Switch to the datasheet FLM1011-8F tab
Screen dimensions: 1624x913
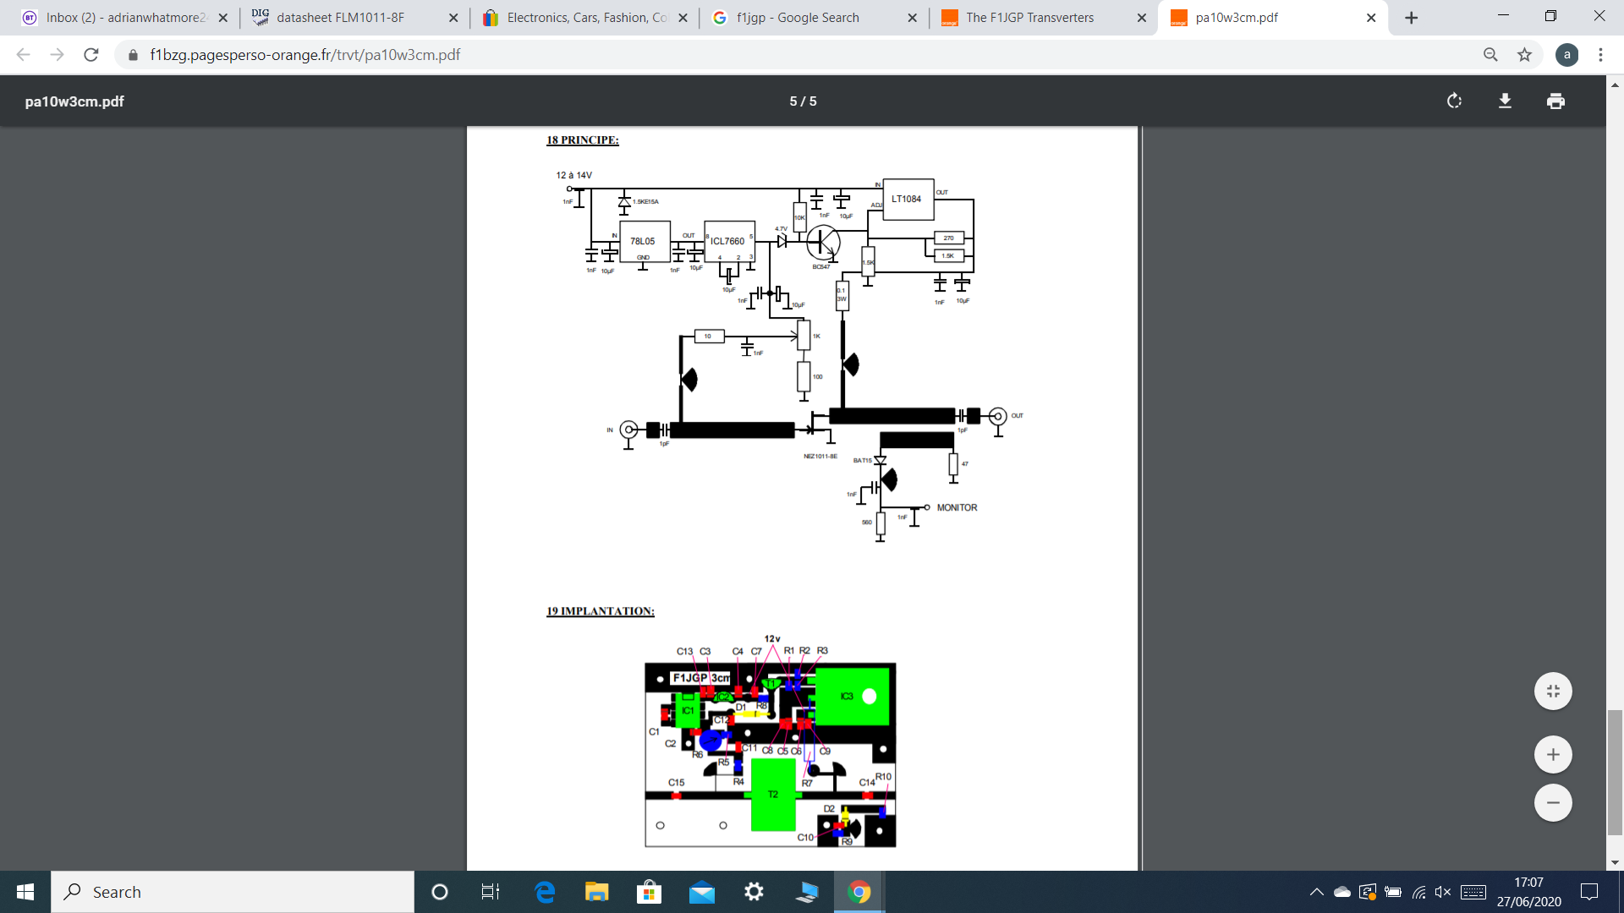coord(354,18)
